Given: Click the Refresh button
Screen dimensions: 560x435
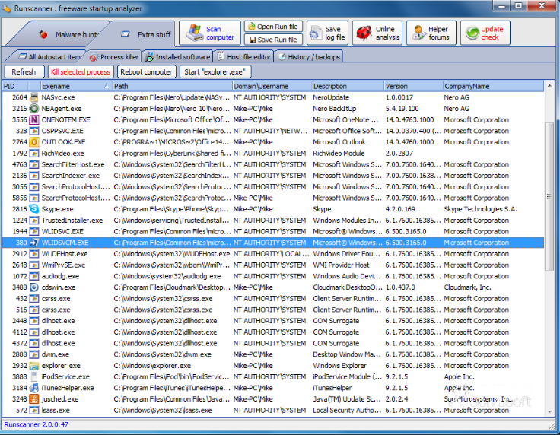Looking at the screenshot, I should [x=24, y=71].
